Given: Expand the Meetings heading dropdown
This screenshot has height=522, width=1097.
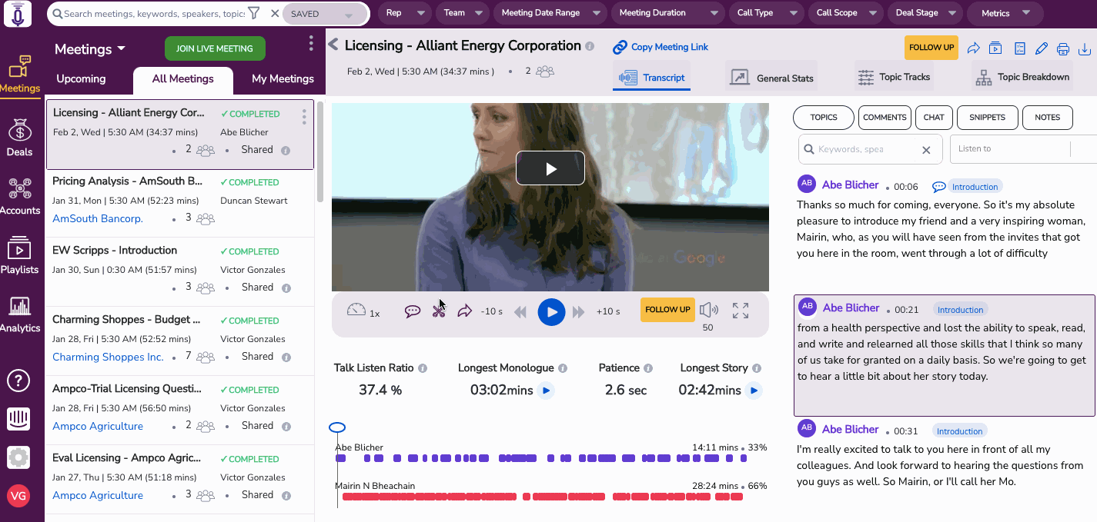Looking at the screenshot, I should [x=90, y=49].
